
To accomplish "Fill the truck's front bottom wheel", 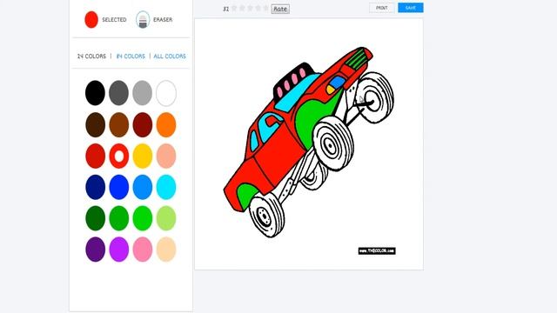I will pyautogui.click(x=266, y=215).
